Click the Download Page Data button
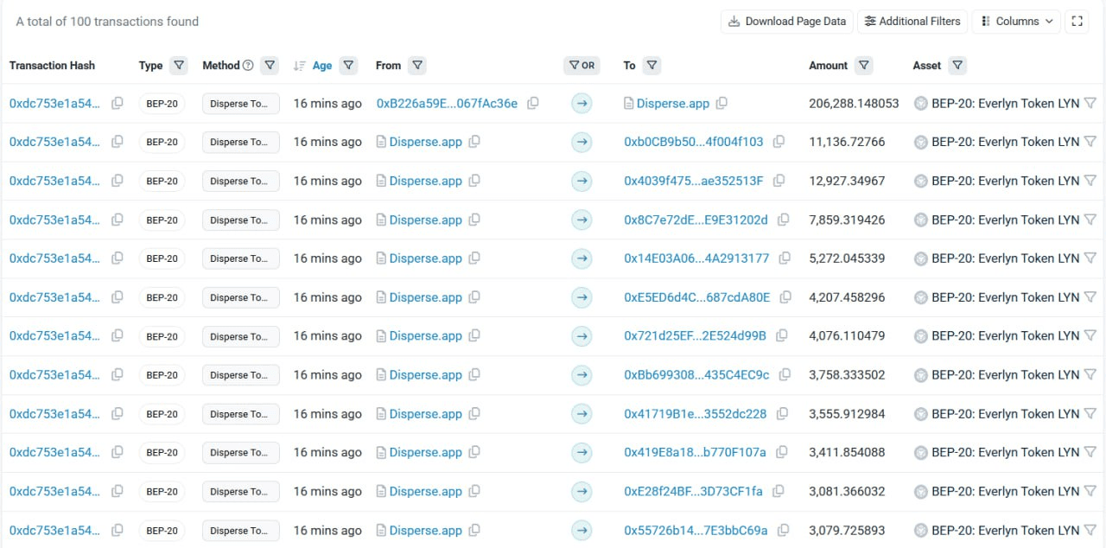 (786, 22)
